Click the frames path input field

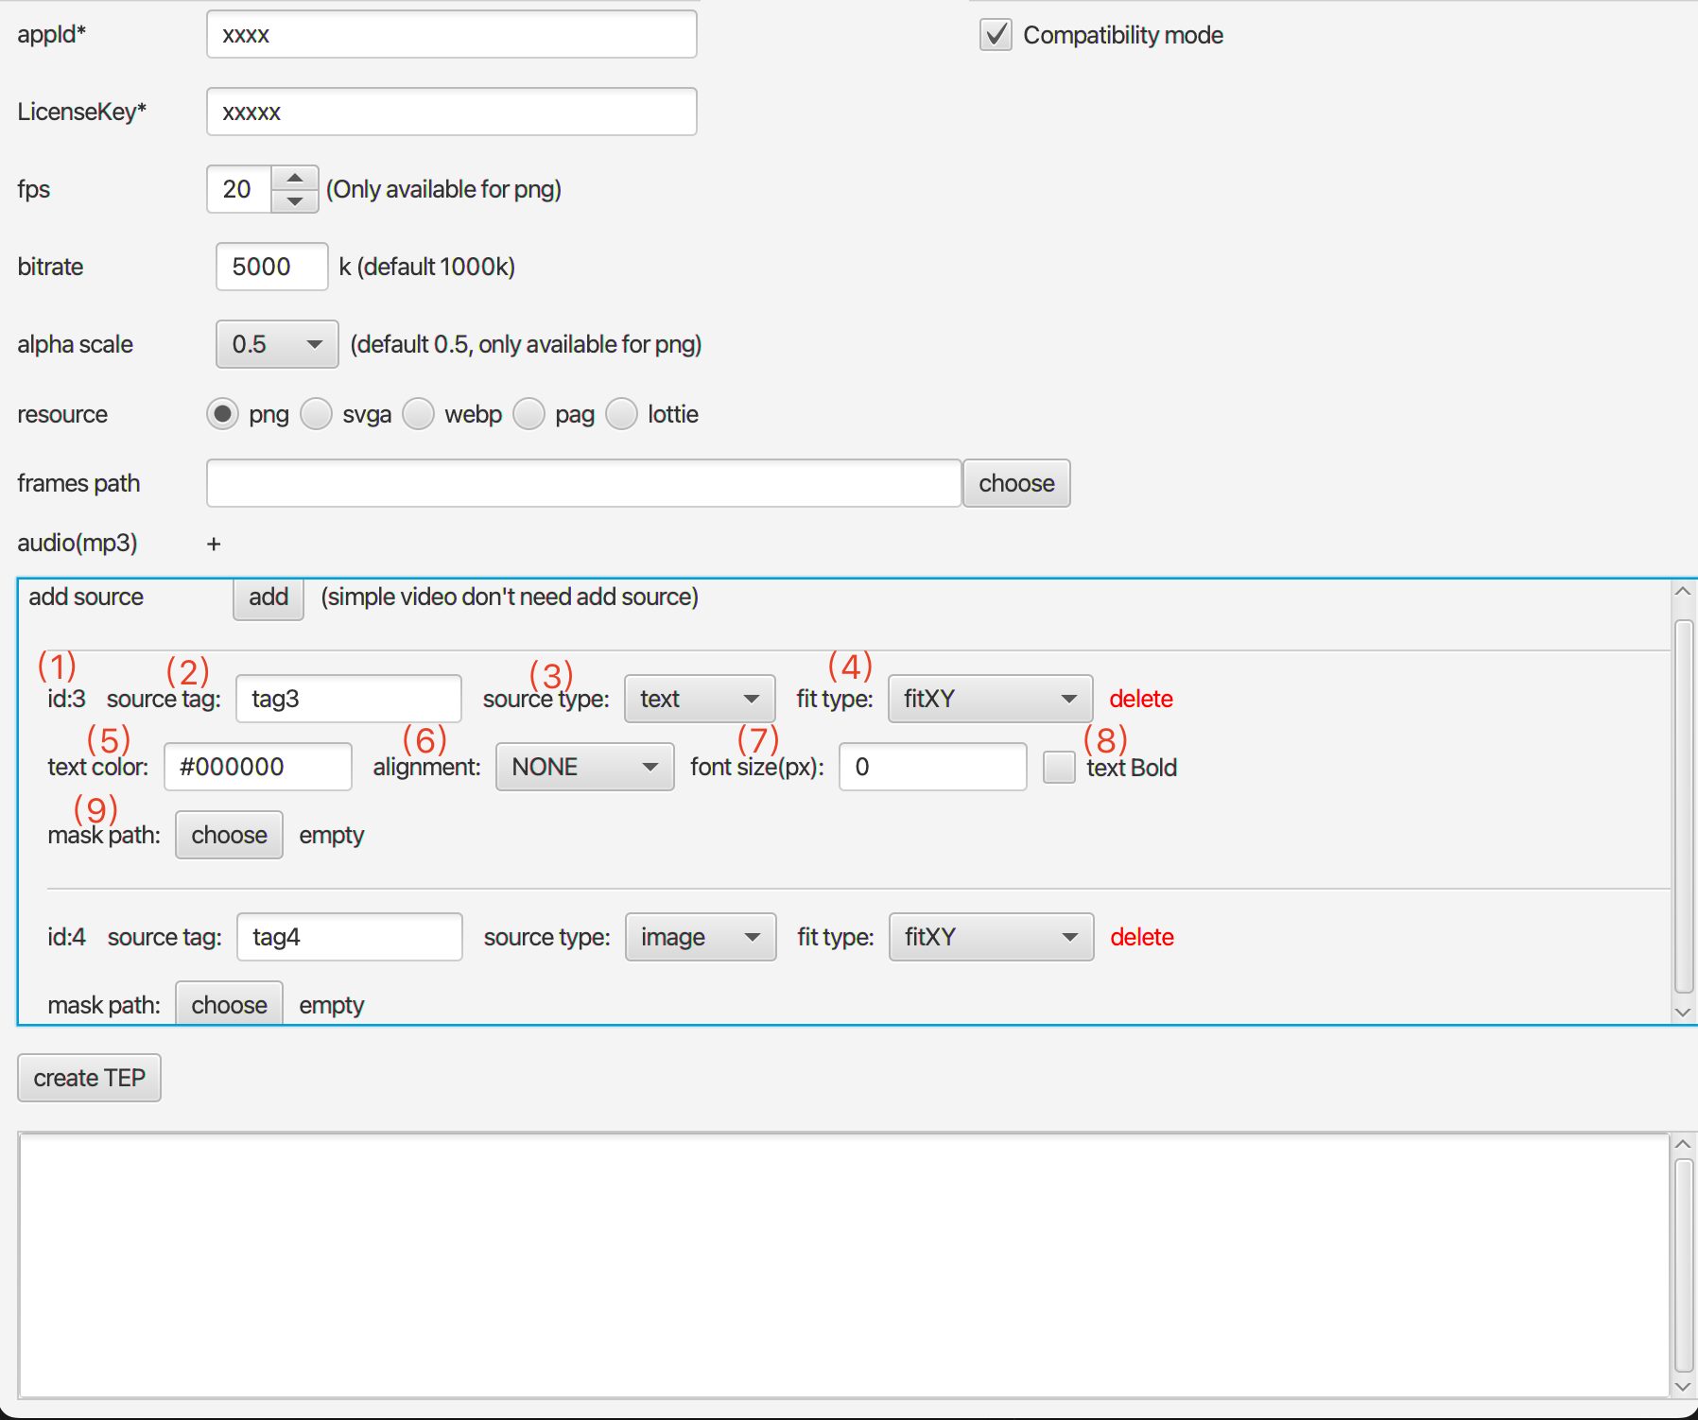point(584,483)
